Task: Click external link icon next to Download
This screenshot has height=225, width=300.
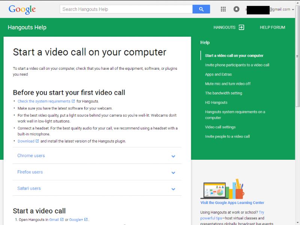Action: (37, 141)
